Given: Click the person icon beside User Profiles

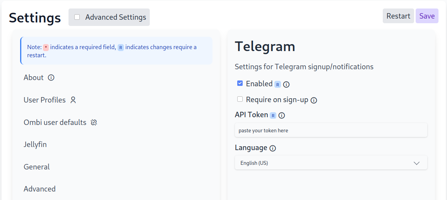Looking at the screenshot, I should (73, 100).
